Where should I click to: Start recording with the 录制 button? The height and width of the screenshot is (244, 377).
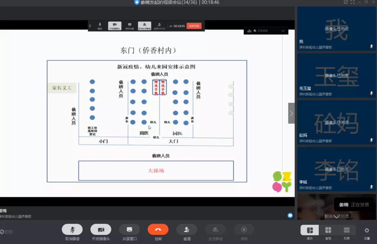point(244,230)
